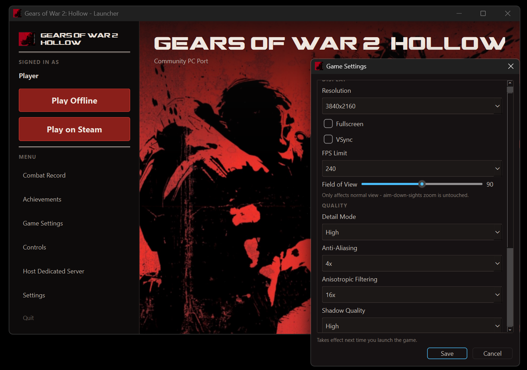This screenshot has width=527, height=370.
Task: Maximize the launcher window
Action: pyautogui.click(x=483, y=14)
